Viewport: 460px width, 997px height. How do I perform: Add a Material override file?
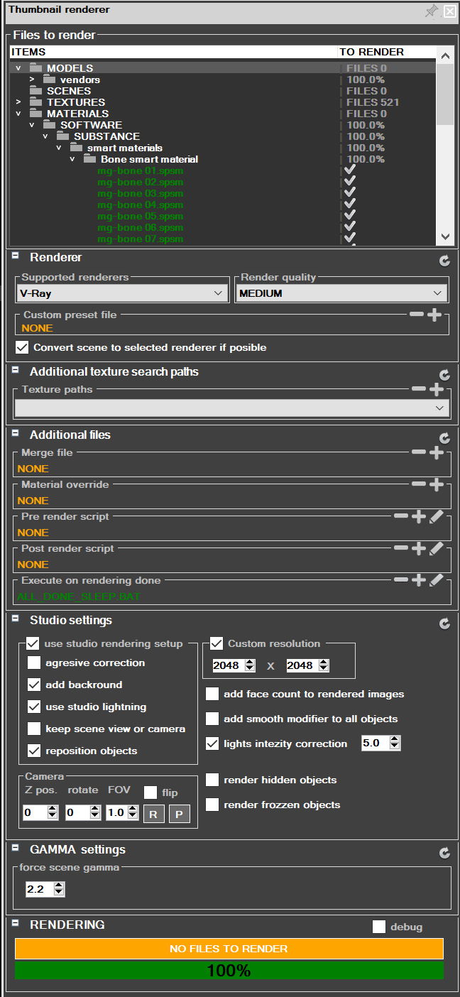437,484
